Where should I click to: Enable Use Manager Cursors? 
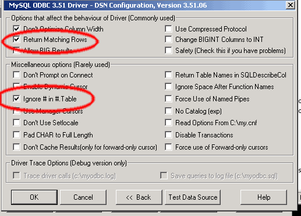click(x=16, y=111)
